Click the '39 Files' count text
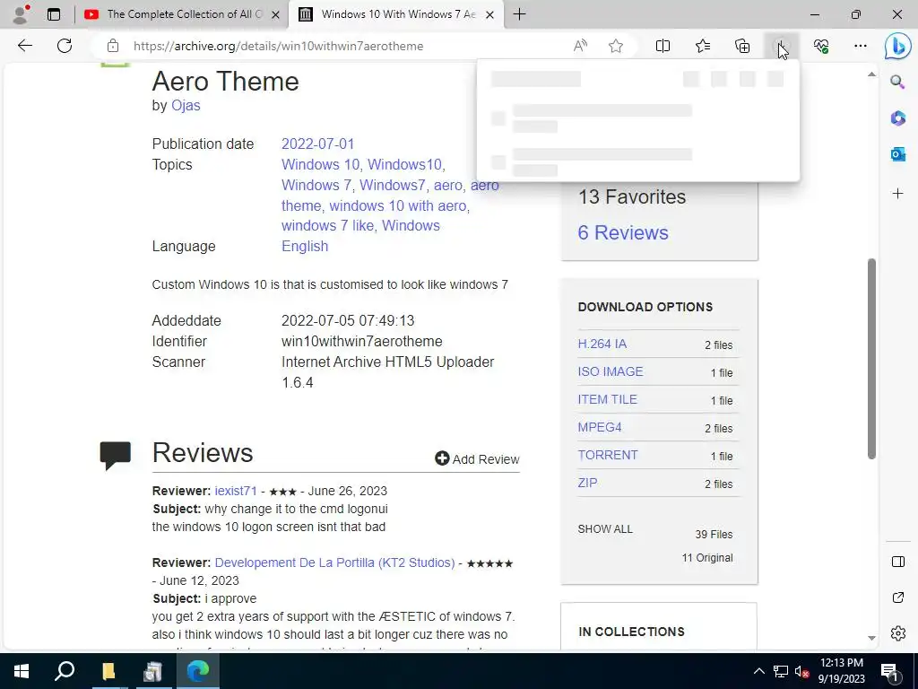918x689 pixels. tap(714, 535)
